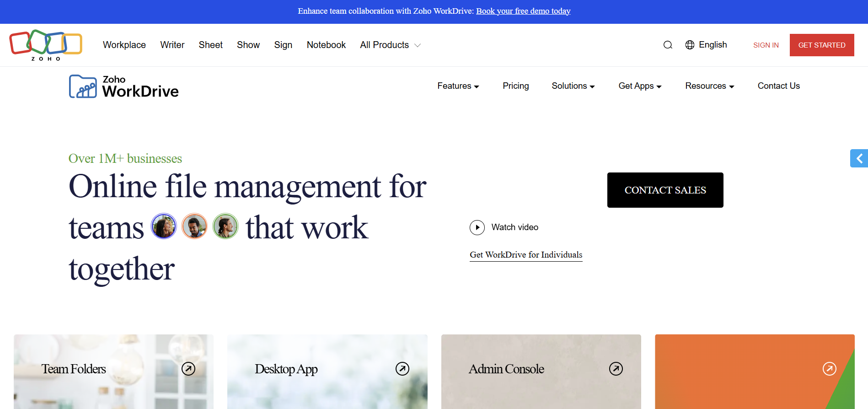This screenshot has width=868, height=409.
Task: Open the Resources dropdown menu
Action: 709,86
